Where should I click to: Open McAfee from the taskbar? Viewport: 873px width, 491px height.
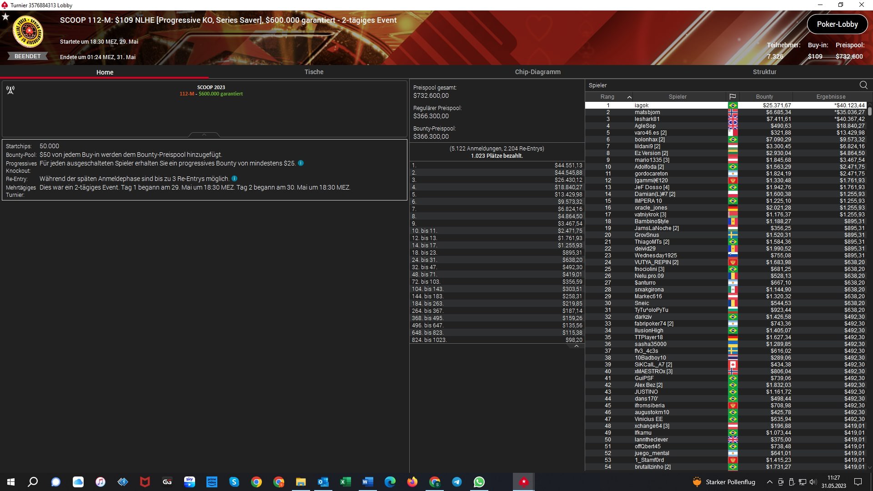pyautogui.click(x=145, y=482)
